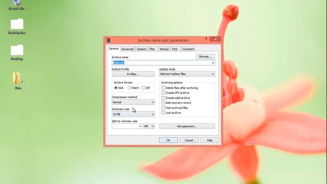Toggle the Lock archive checkbox
Image resolution: width=327 pixels, height=184 pixels.
(163, 112)
